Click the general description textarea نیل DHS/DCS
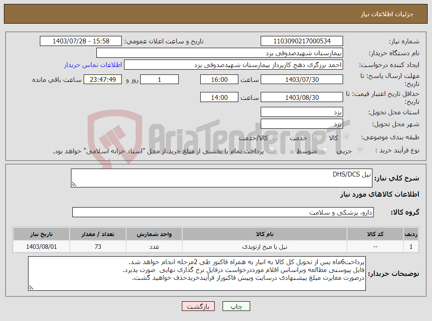 coord(222,178)
